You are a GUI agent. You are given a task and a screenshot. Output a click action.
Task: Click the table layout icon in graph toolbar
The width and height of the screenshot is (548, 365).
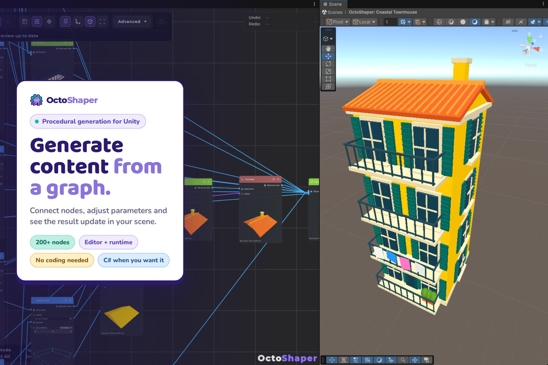click(x=25, y=21)
